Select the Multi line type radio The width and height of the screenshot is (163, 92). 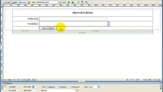coord(59,87)
